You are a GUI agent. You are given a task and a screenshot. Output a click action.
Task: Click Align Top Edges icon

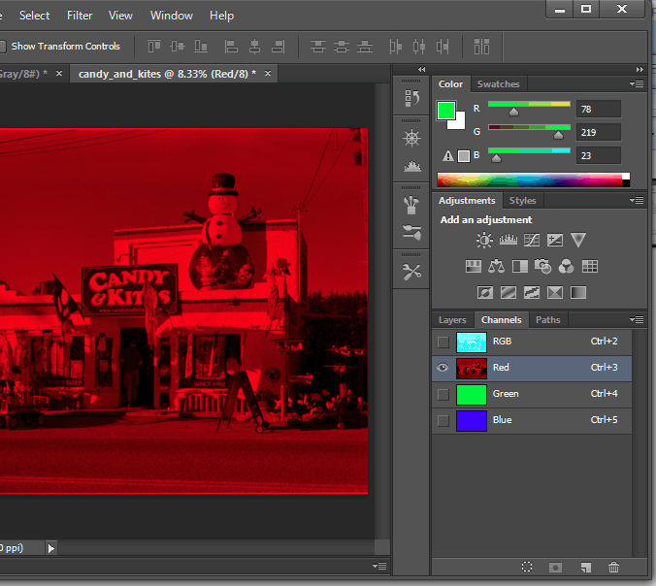(154, 46)
